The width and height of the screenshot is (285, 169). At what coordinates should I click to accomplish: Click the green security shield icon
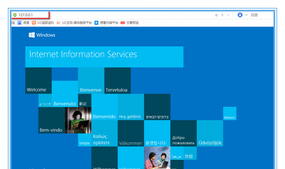15,15
